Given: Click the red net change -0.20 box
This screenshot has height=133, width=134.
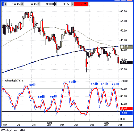Looking at the screenshot, I should pos(81,4).
